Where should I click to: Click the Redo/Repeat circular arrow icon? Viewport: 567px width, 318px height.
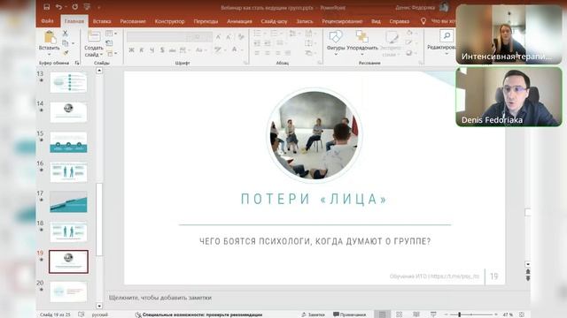pos(74,7)
